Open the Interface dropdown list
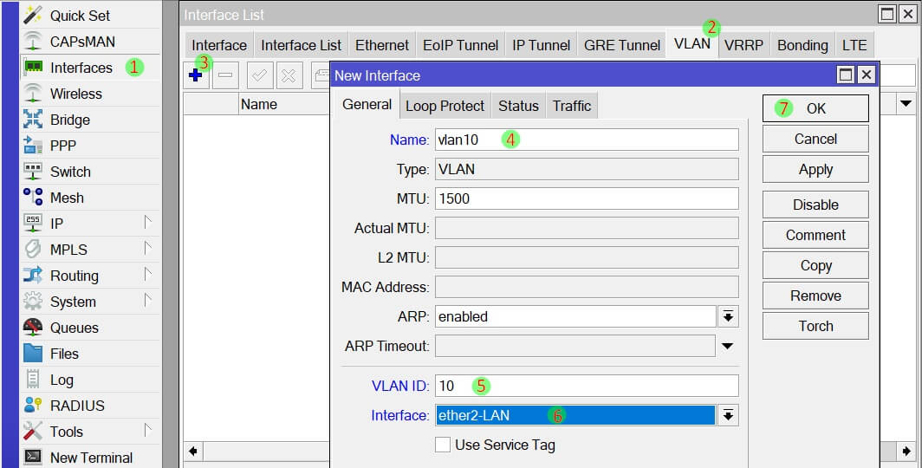 (x=729, y=415)
